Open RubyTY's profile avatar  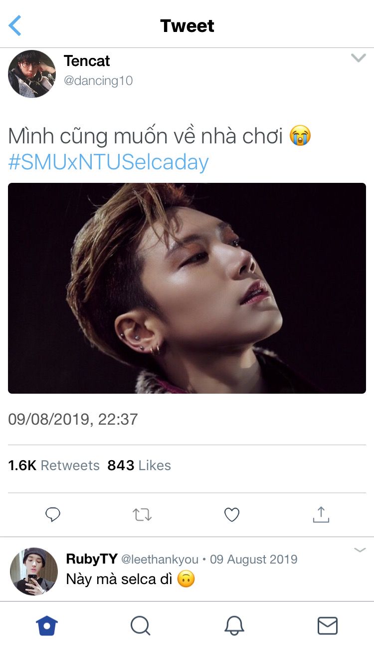click(34, 572)
